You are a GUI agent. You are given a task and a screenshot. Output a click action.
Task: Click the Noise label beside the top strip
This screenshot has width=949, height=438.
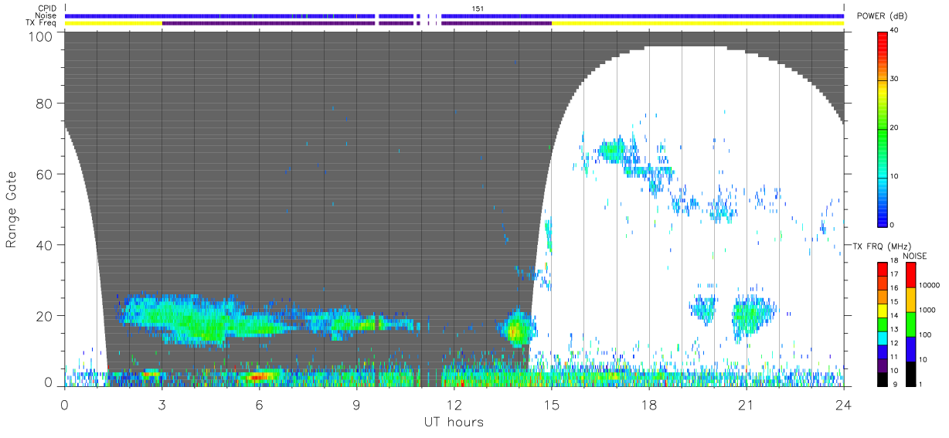(47, 15)
